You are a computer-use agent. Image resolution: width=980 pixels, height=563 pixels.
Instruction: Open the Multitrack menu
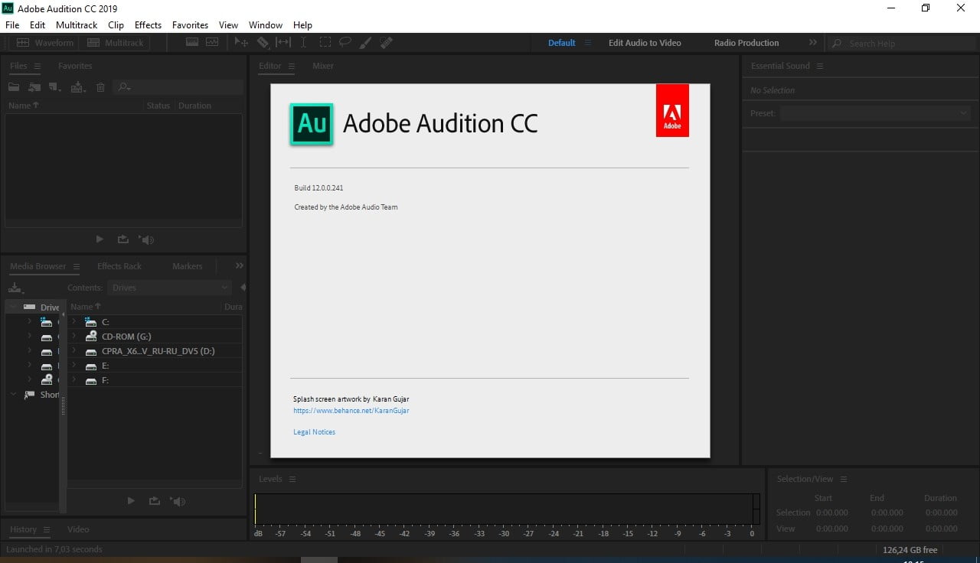pos(77,25)
